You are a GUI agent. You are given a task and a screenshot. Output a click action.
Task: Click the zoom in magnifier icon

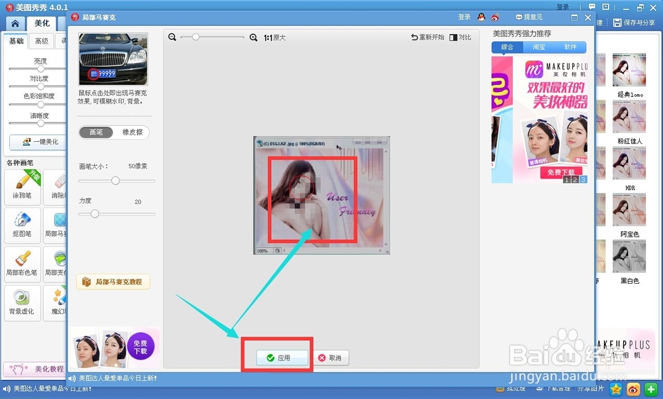click(x=253, y=37)
